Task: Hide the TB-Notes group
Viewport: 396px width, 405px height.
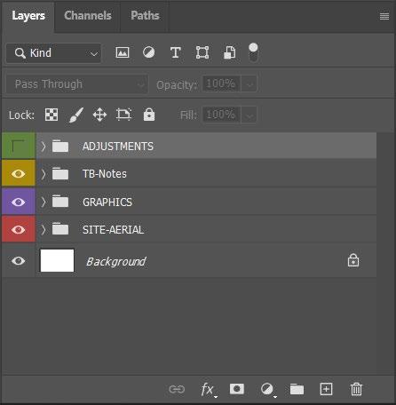Action: (19, 174)
